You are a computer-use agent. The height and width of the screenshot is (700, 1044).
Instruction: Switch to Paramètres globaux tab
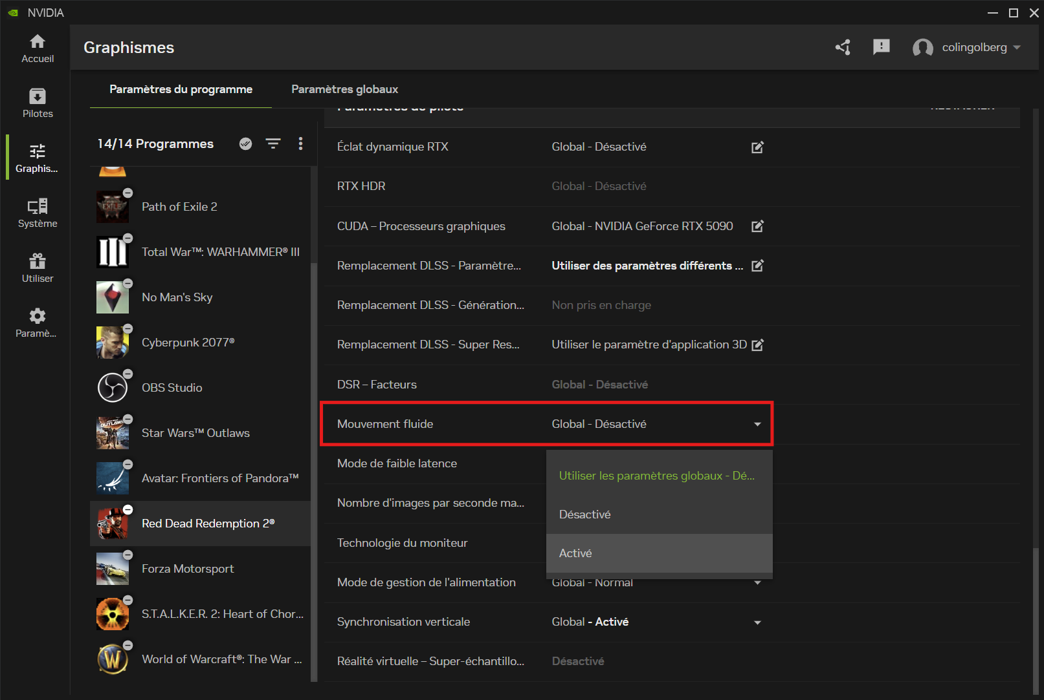344,89
